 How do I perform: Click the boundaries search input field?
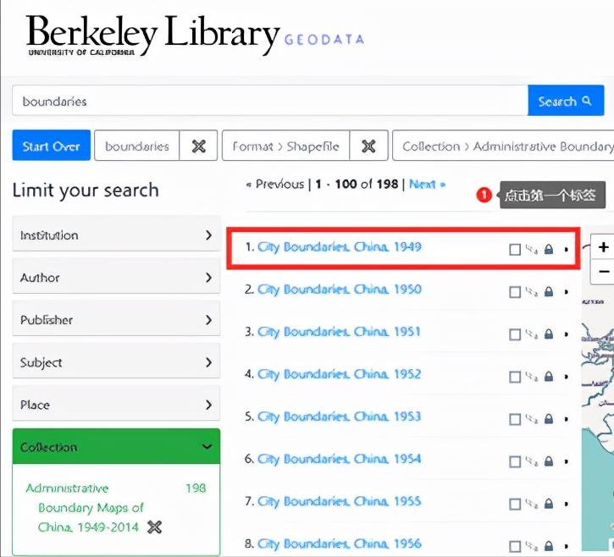(x=269, y=102)
